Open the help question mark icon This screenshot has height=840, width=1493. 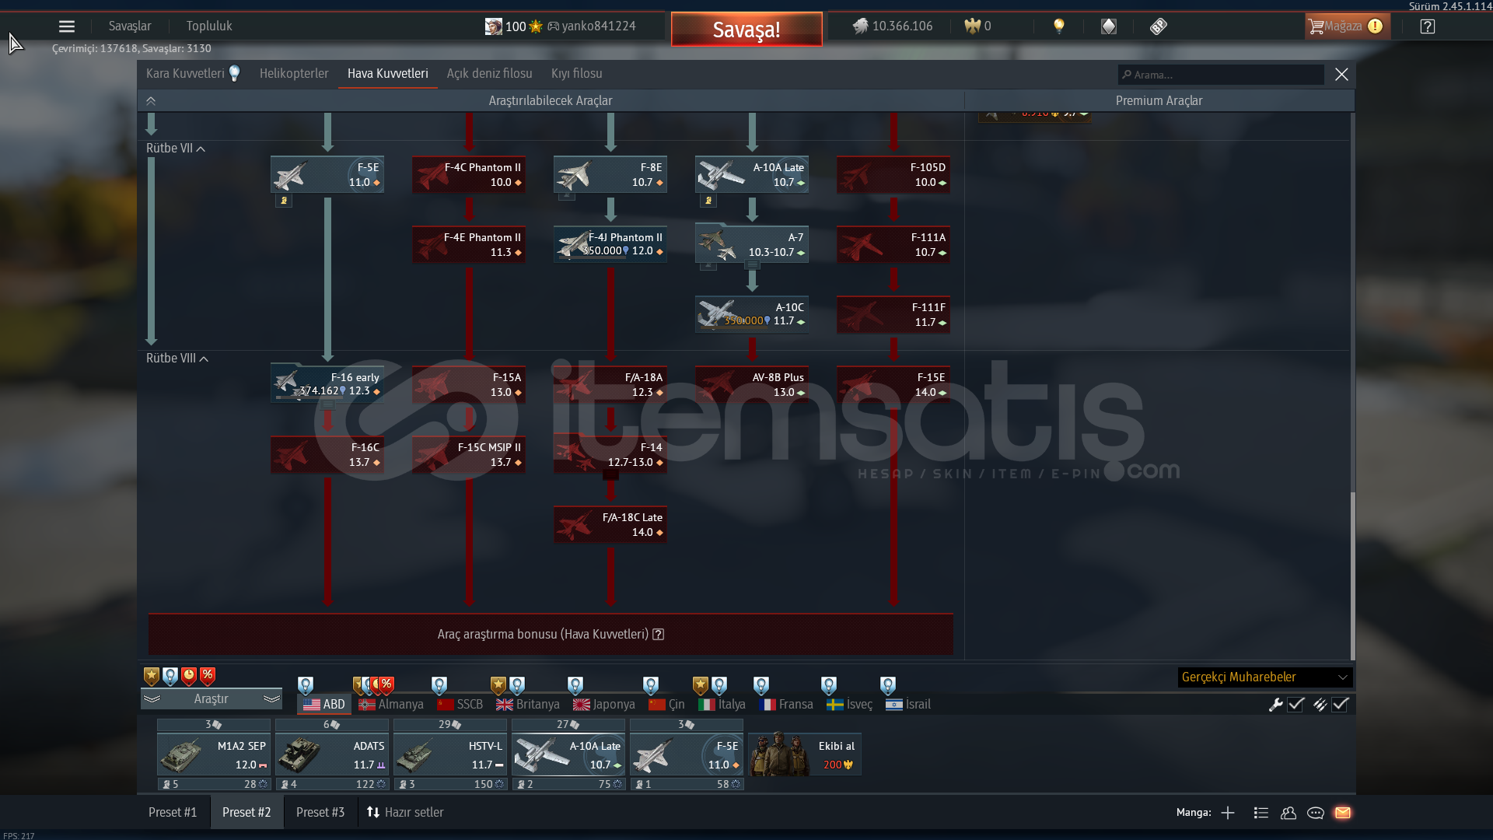tap(1428, 26)
